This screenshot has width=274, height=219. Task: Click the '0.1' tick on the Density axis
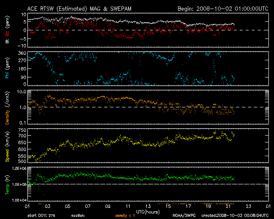point(23,123)
